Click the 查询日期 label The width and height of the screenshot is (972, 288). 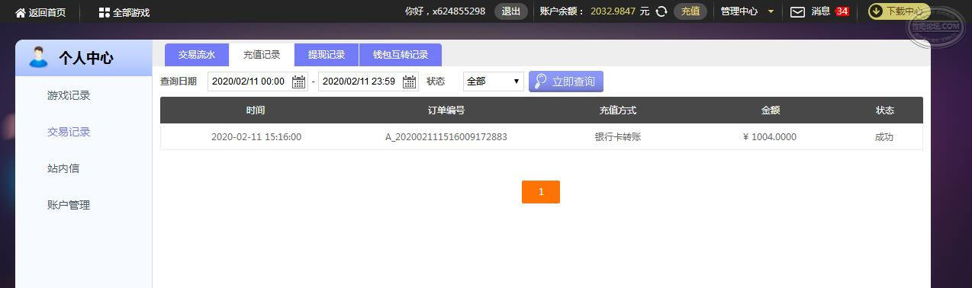pyautogui.click(x=179, y=82)
